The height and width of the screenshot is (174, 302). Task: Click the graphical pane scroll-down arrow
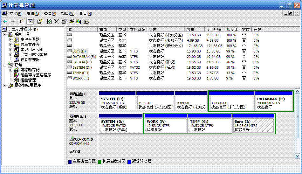click(297, 156)
